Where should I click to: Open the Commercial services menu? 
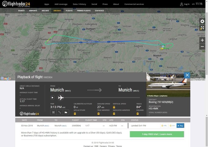pyautogui.click(x=134, y=4)
